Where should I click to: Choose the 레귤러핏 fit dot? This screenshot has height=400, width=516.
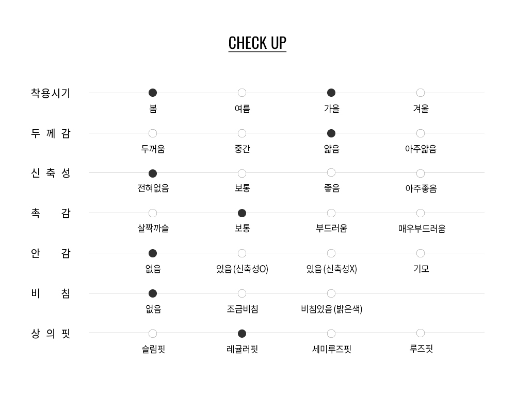[x=242, y=334]
